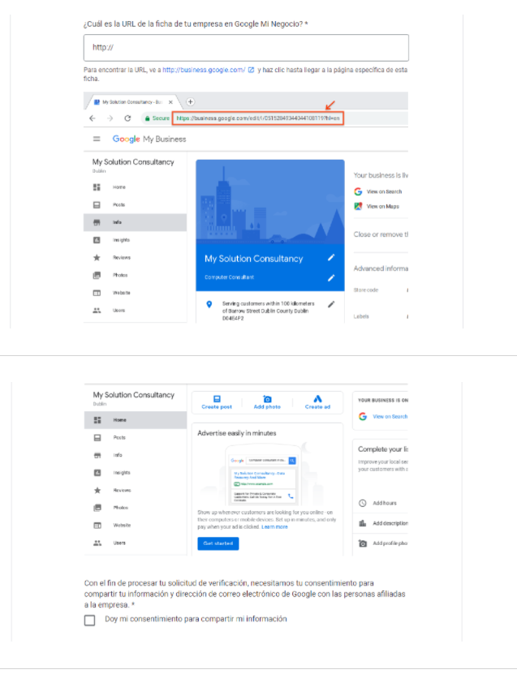Click the Create ad icon
The height and width of the screenshot is (674, 517).
[x=317, y=399]
